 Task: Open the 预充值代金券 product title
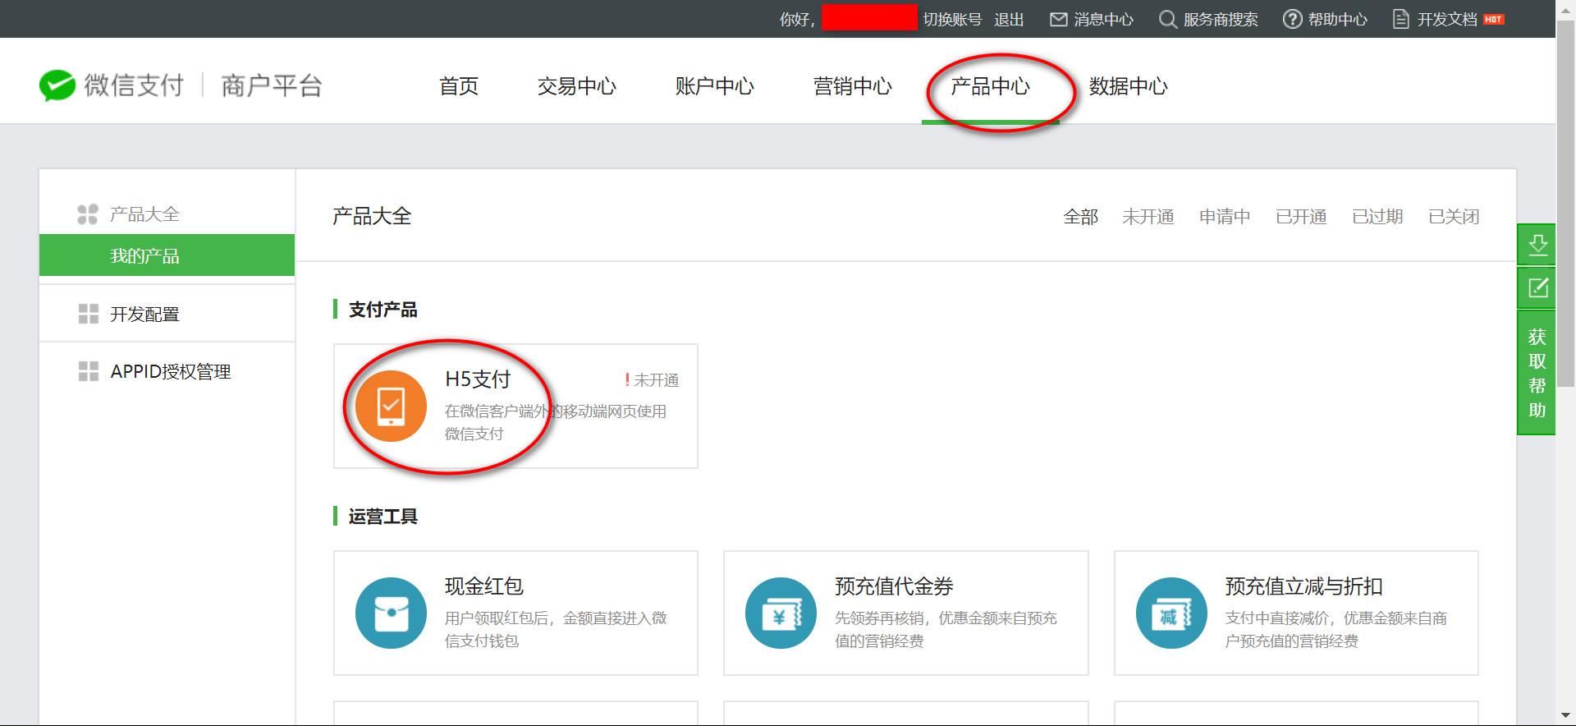point(894,586)
